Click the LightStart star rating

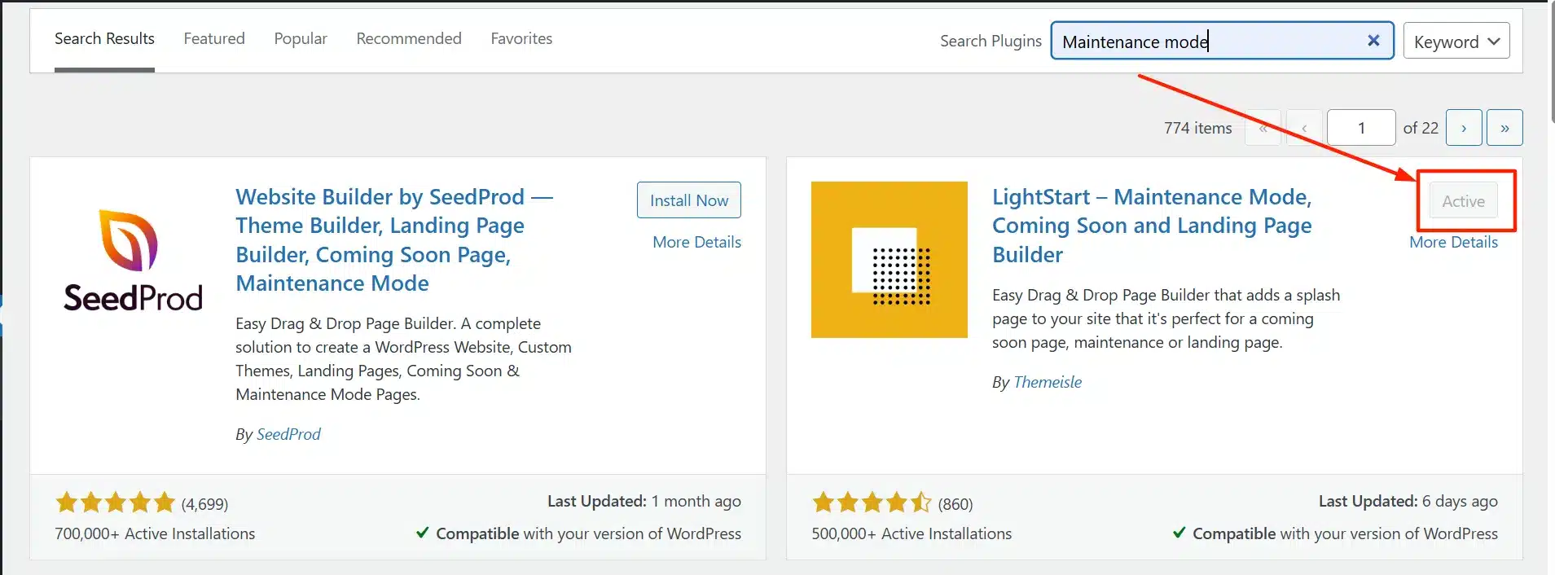tap(872, 503)
